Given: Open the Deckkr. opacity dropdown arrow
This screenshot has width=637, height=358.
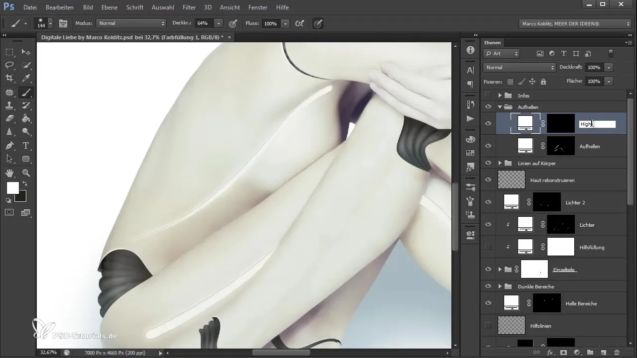Looking at the screenshot, I should [218, 23].
